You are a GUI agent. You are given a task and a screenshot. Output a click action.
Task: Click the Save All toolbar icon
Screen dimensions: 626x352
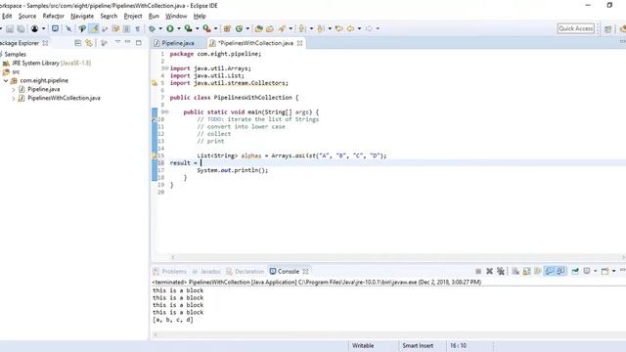coord(21,28)
